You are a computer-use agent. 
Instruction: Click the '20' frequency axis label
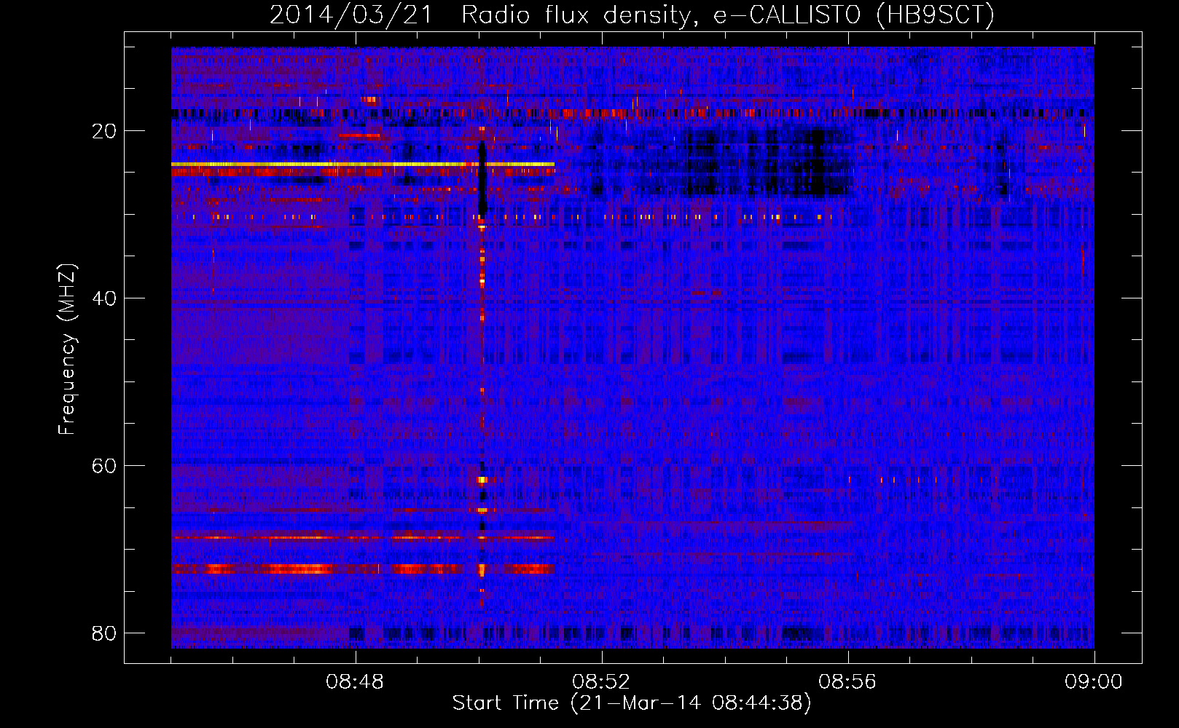coord(104,131)
